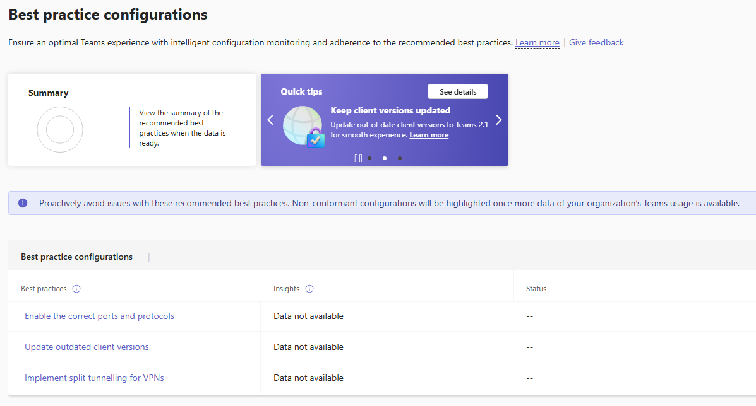This screenshot has width=756, height=406.
Task: Open Learn more inside the Quick tips card
Action: (429, 134)
